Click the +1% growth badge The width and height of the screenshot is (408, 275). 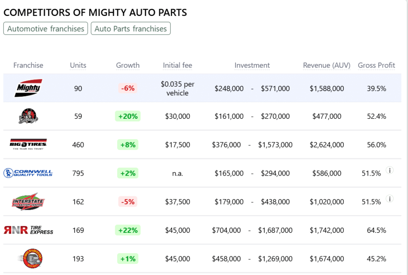(x=128, y=259)
